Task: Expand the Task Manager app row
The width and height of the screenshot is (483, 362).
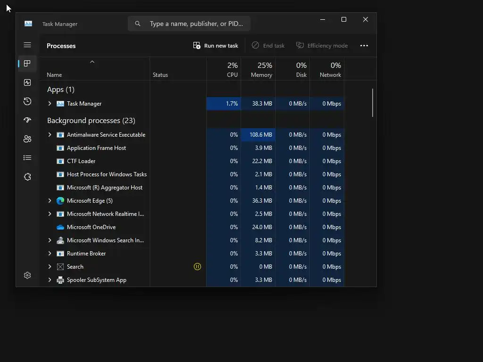Action: pos(50,104)
